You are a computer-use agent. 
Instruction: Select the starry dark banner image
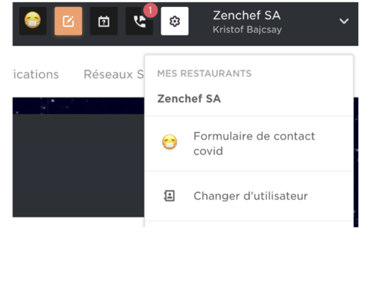tap(79, 105)
